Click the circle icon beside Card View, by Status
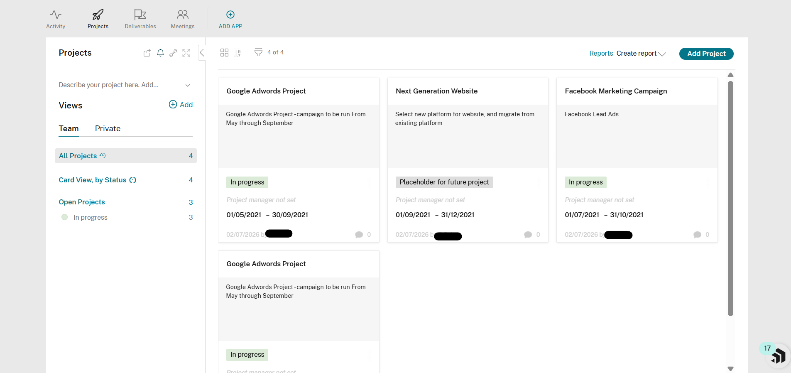 pyautogui.click(x=133, y=180)
